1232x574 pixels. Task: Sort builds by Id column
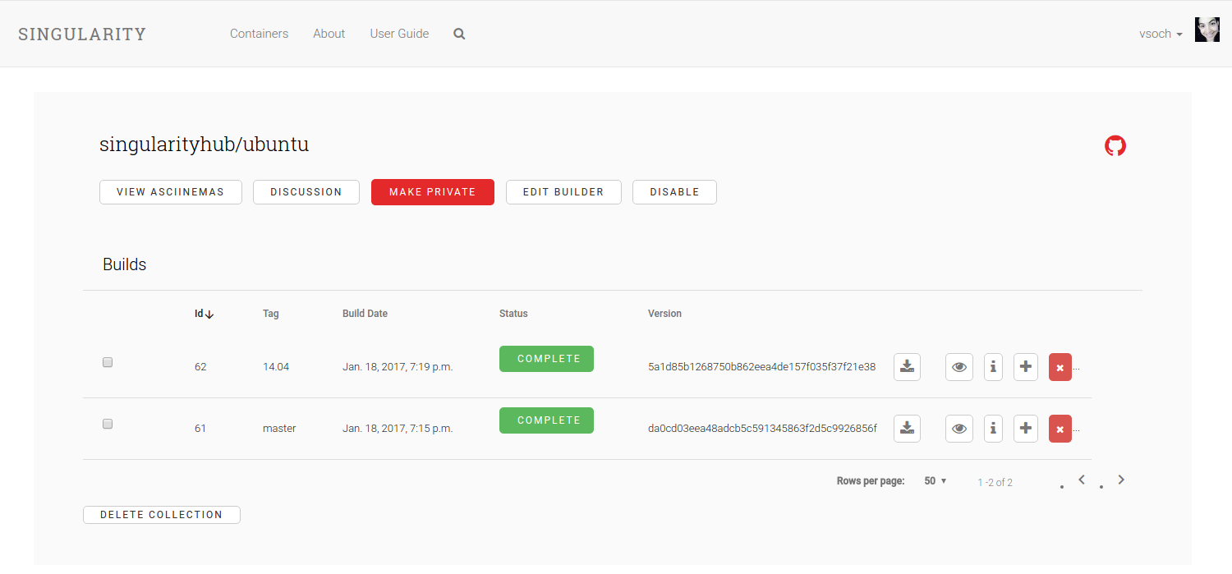coord(204,314)
